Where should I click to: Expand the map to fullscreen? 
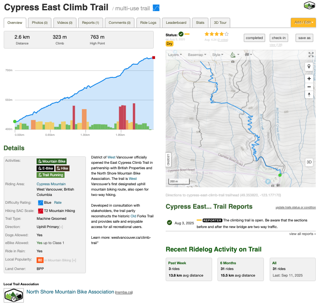[x=311, y=55]
